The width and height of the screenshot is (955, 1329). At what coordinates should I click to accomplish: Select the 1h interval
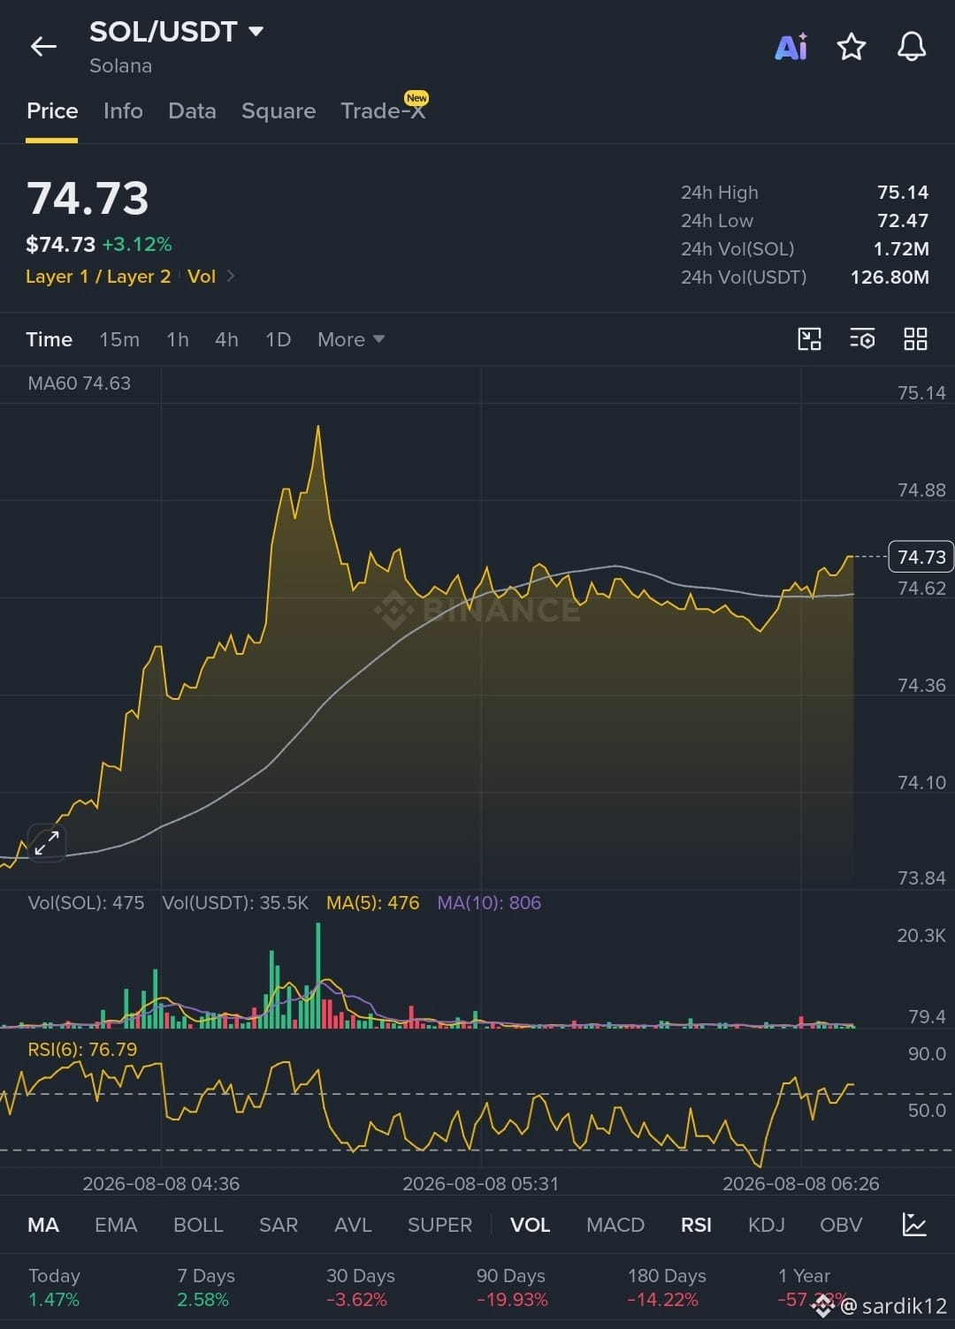pos(178,339)
